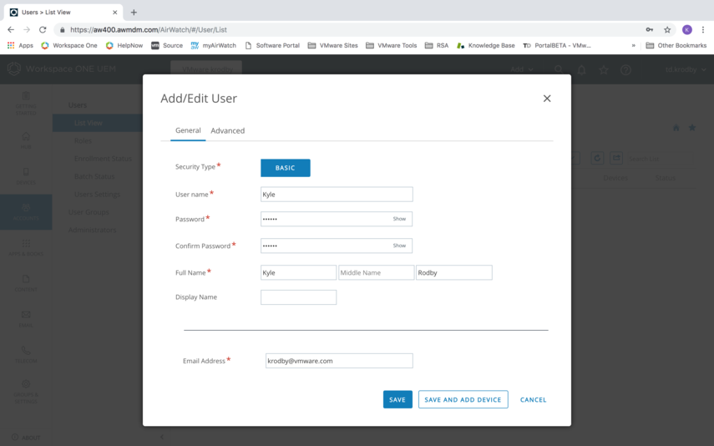Click the Email Address field
This screenshot has height=446, width=714.
click(338, 361)
